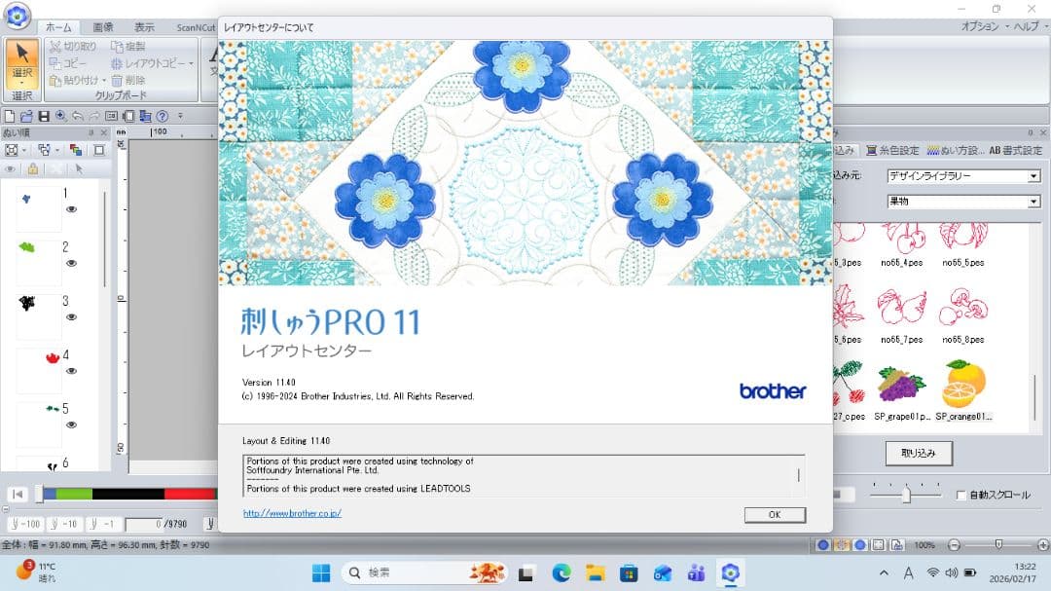1051x591 pixels.
Task: Switch to the ホーム ribbon tab
Action: [58, 27]
